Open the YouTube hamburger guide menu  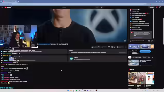point(2,7)
